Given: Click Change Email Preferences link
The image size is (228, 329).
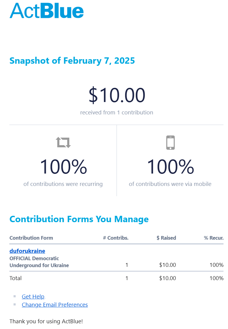Looking at the screenshot, I should point(55,305).
